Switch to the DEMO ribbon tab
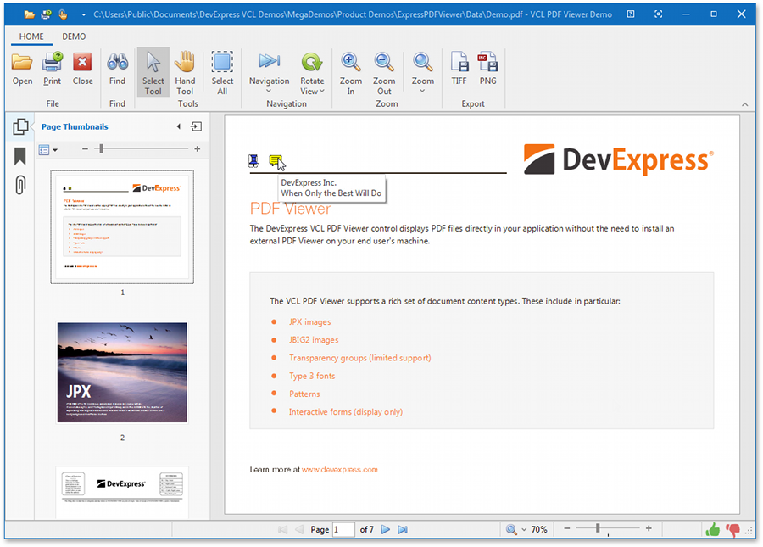 pyautogui.click(x=74, y=36)
